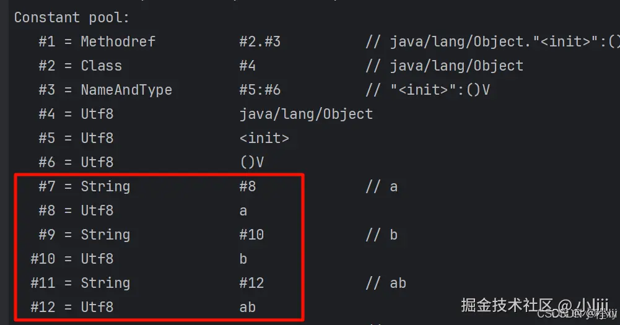
Task: Click the "// a" comment text
Action: point(382,186)
